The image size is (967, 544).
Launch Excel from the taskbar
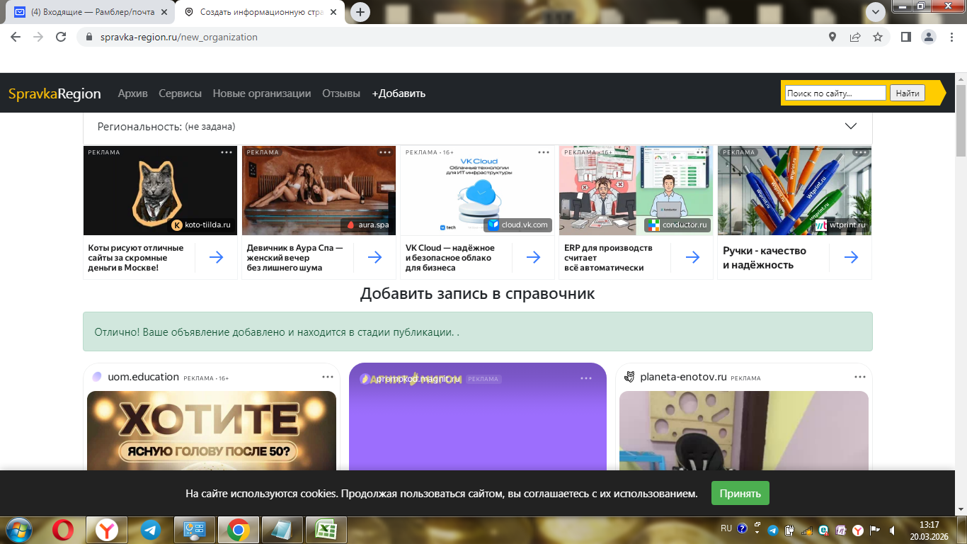(x=326, y=529)
